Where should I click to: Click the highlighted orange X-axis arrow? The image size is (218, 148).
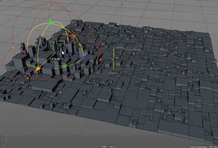[38, 69]
